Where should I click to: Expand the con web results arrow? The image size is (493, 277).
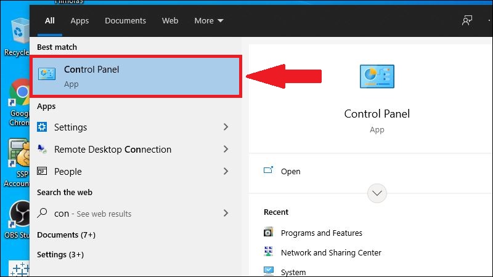tap(226, 213)
